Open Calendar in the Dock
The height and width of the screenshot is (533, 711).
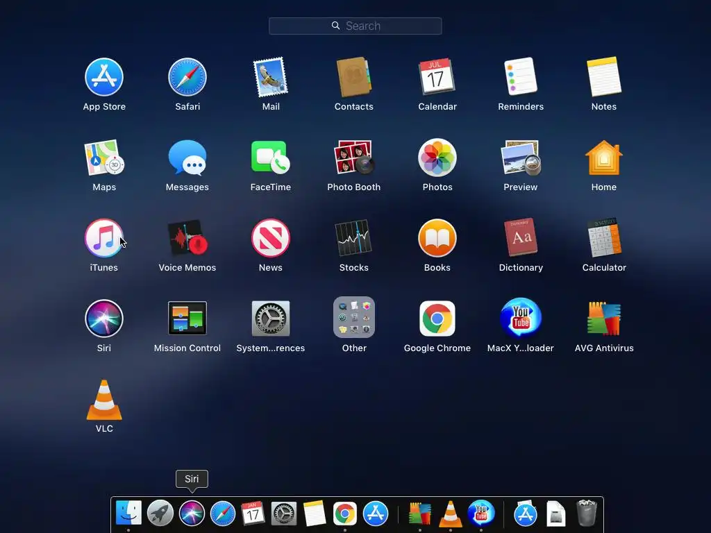(253, 513)
